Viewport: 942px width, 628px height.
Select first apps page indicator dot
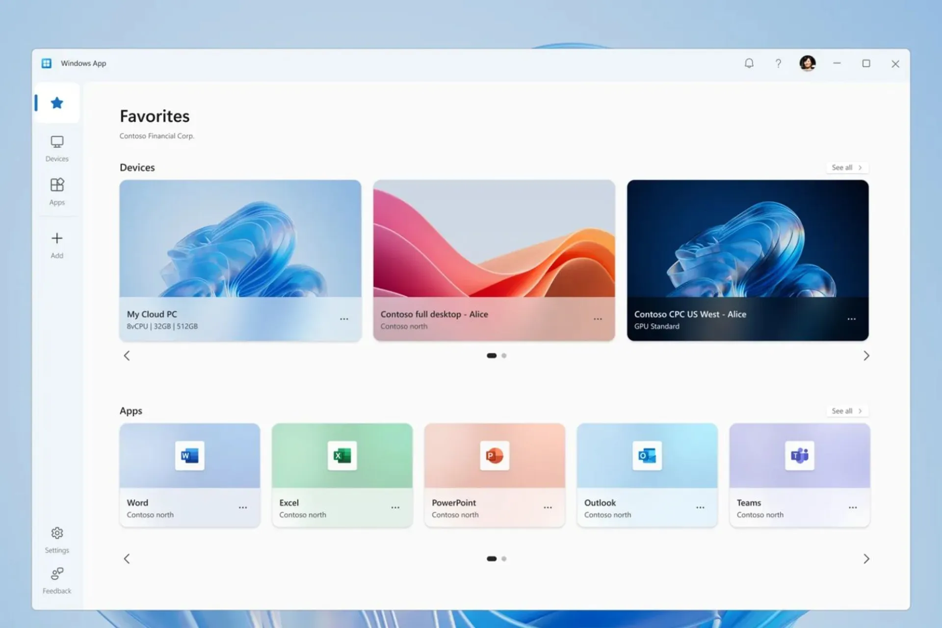point(491,559)
